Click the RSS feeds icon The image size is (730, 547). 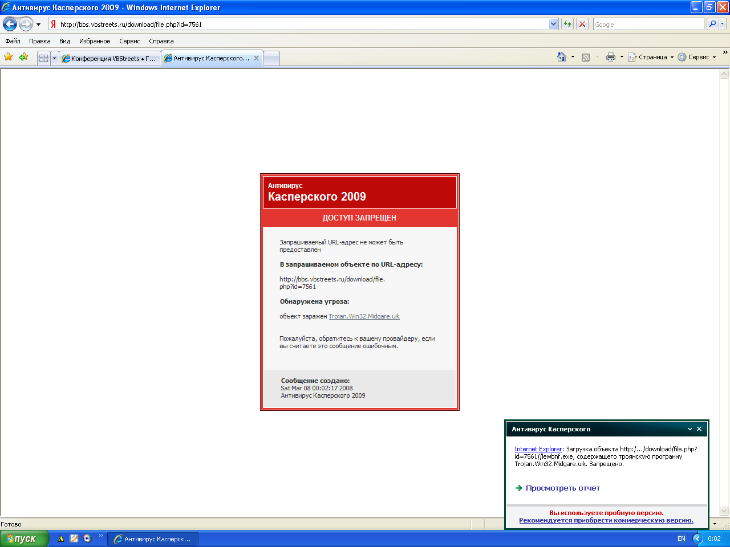586,57
